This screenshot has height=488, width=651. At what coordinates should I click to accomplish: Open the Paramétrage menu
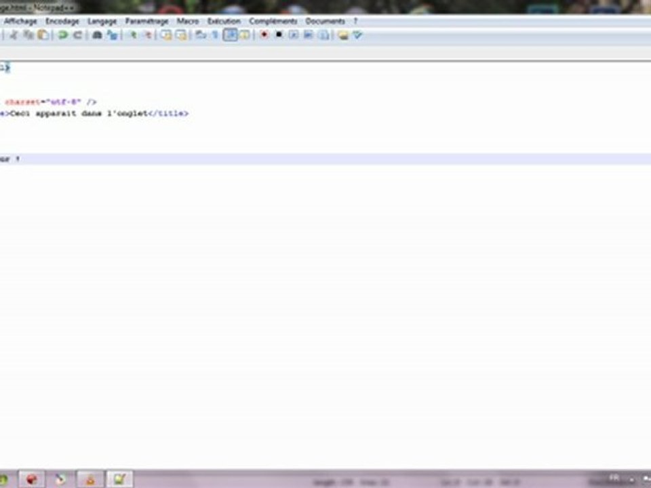coord(146,21)
